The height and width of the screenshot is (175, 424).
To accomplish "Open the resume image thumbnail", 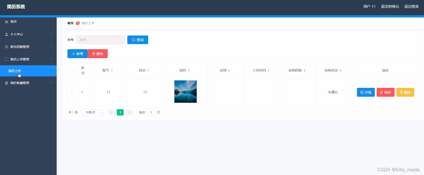I will (x=185, y=92).
